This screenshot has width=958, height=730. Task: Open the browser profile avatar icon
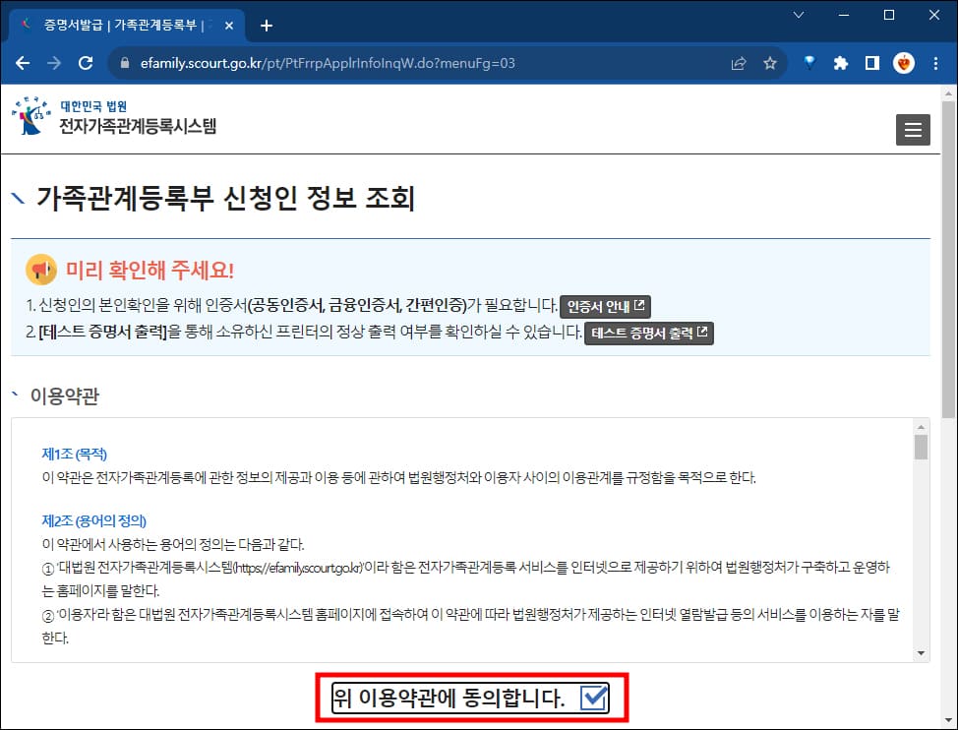(x=902, y=63)
